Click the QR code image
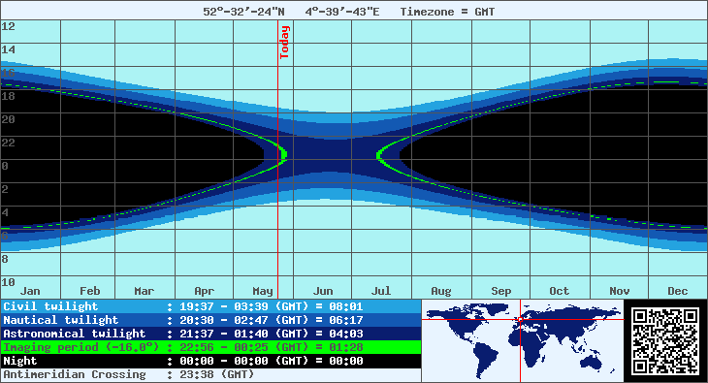Screen dimensions: 708x383 click(665, 341)
